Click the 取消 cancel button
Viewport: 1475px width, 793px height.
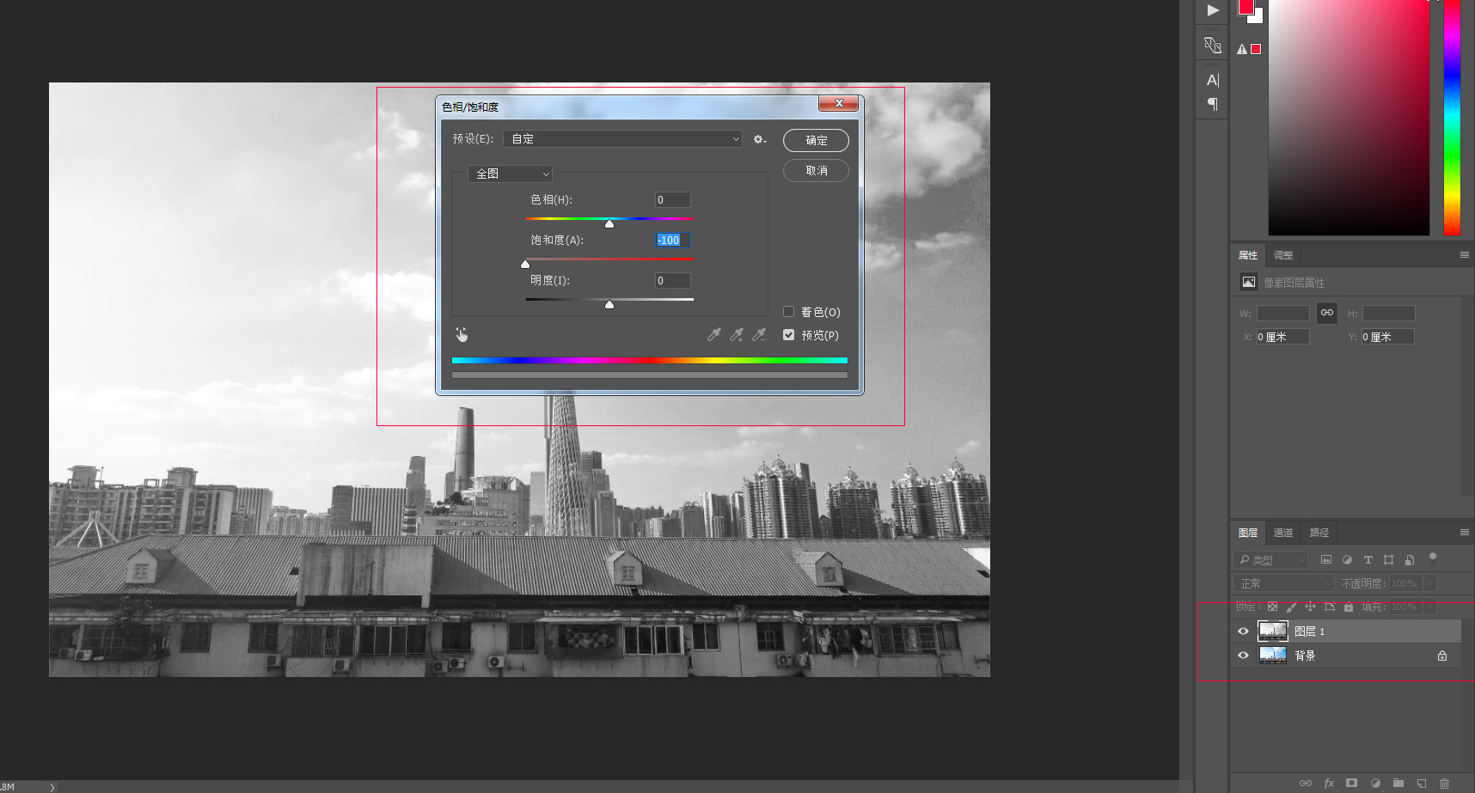click(x=816, y=171)
